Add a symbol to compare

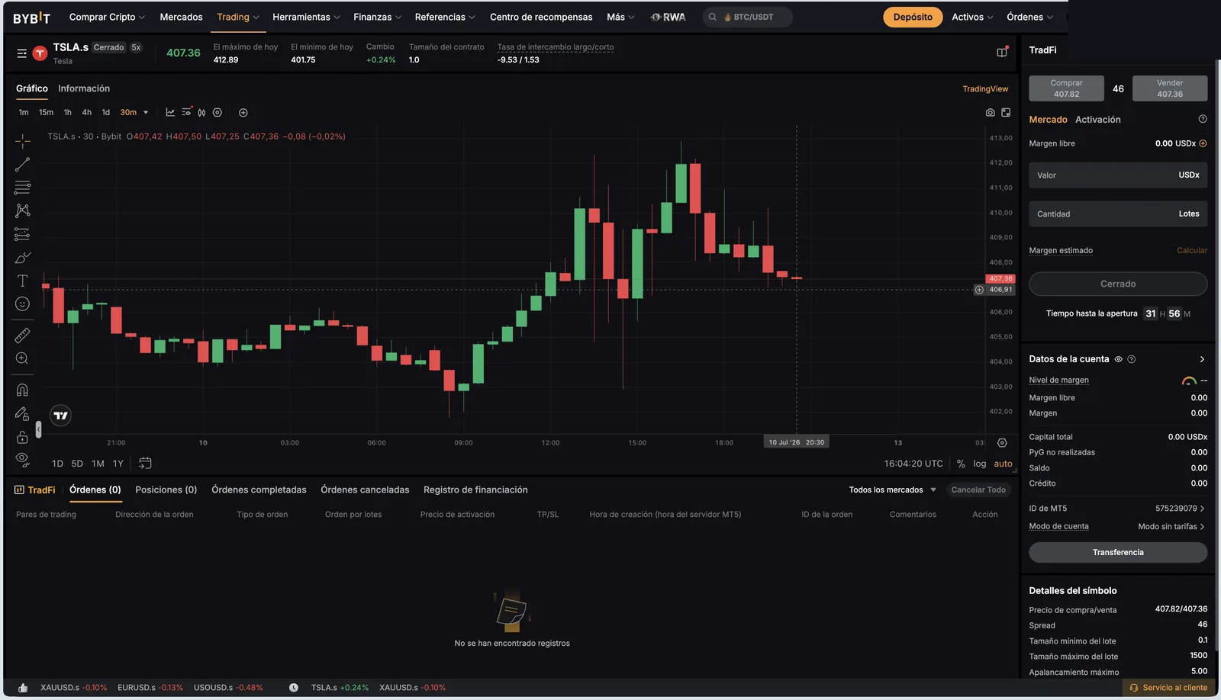click(x=243, y=113)
